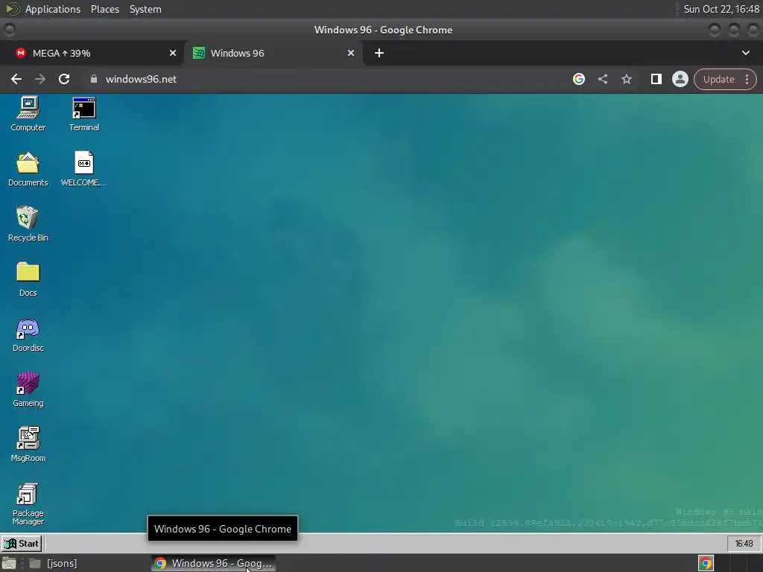Open the Computer desktop icon

[28, 114]
